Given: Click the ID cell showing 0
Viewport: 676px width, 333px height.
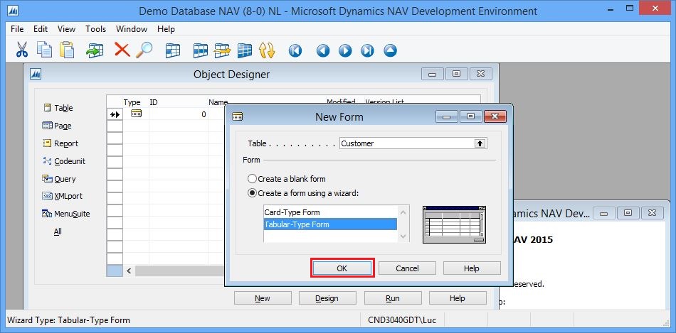Looking at the screenshot, I should click(x=179, y=114).
